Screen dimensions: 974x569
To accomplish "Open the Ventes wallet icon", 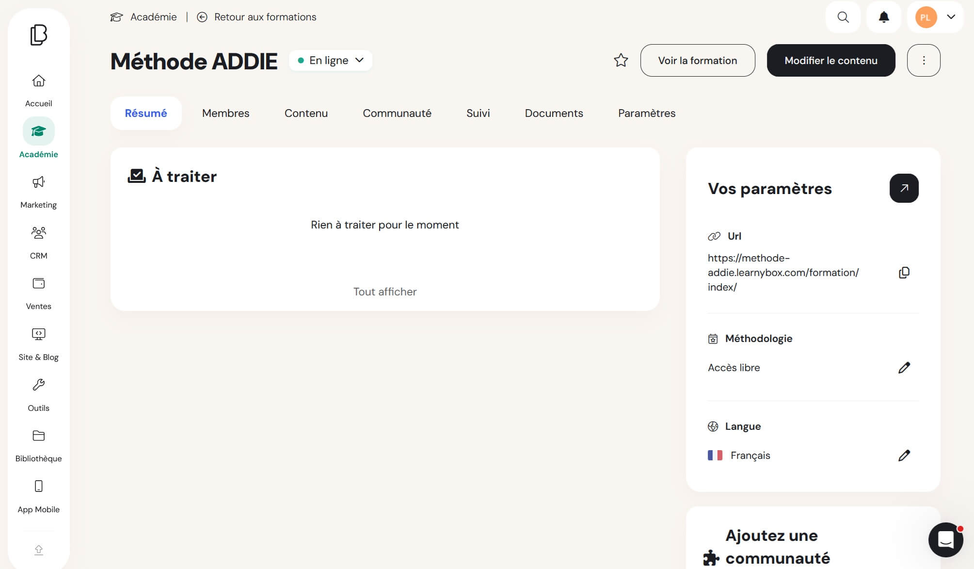I will [39, 283].
